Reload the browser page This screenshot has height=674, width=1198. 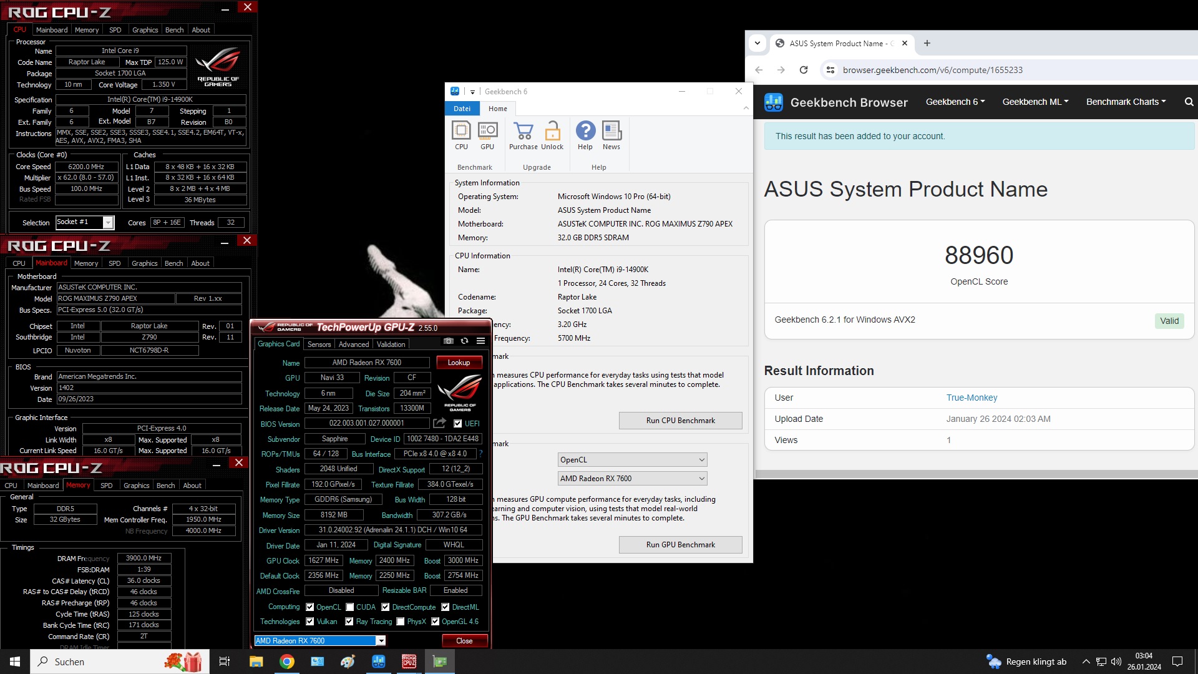(x=804, y=70)
